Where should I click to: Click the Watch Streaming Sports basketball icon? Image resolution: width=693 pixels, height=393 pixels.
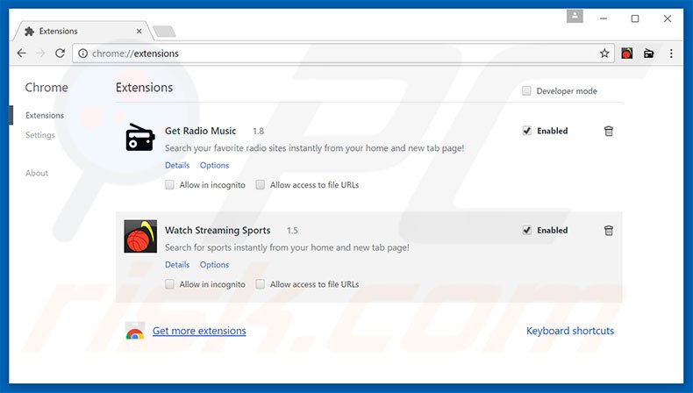pos(140,237)
